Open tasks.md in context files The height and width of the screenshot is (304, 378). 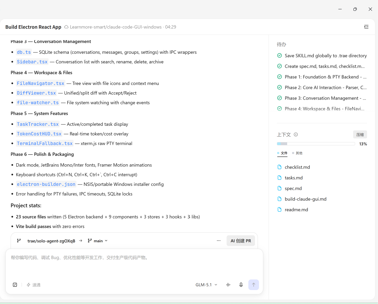(x=294, y=178)
